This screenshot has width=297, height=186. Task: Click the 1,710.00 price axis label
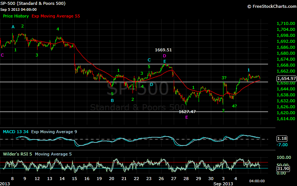(286, 23)
